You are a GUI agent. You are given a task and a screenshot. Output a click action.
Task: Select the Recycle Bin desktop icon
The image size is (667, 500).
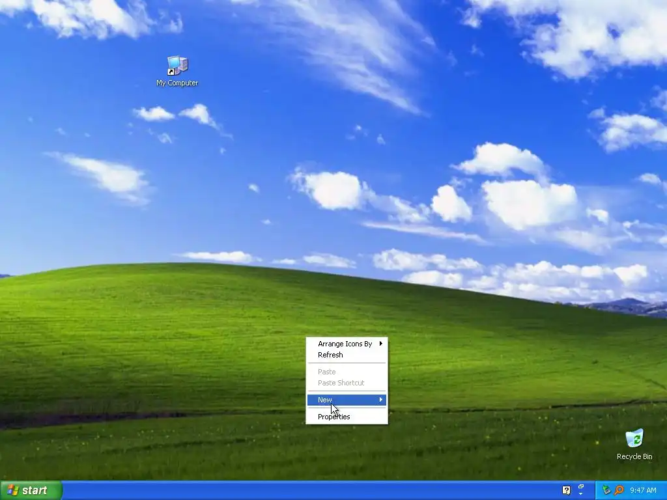tap(634, 439)
